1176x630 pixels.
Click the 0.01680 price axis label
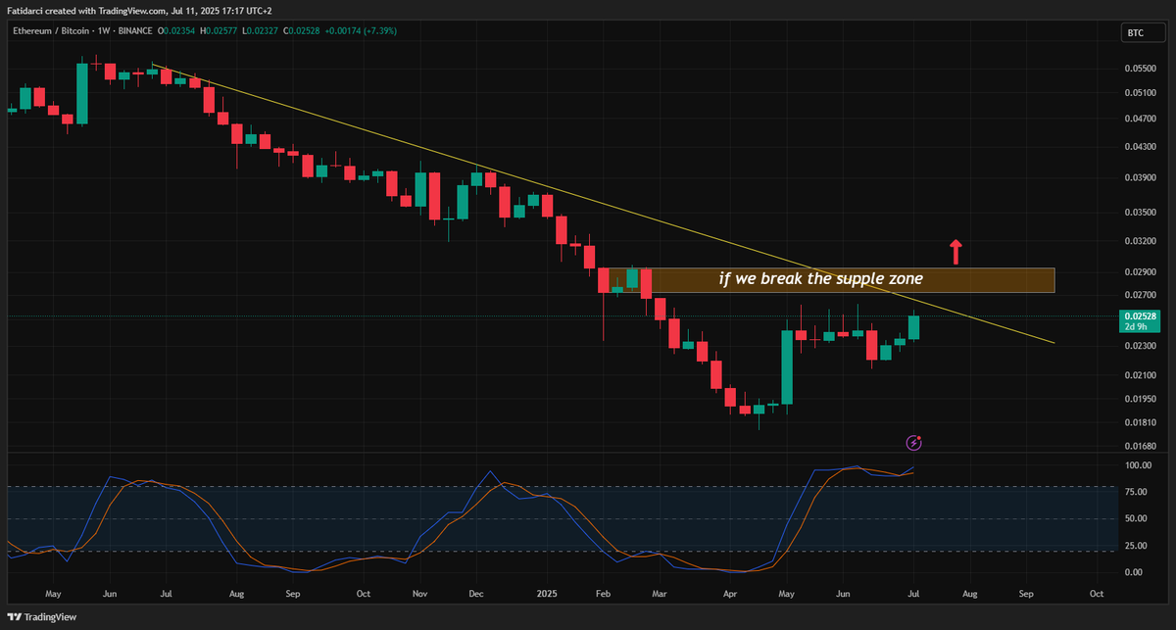click(x=1141, y=446)
